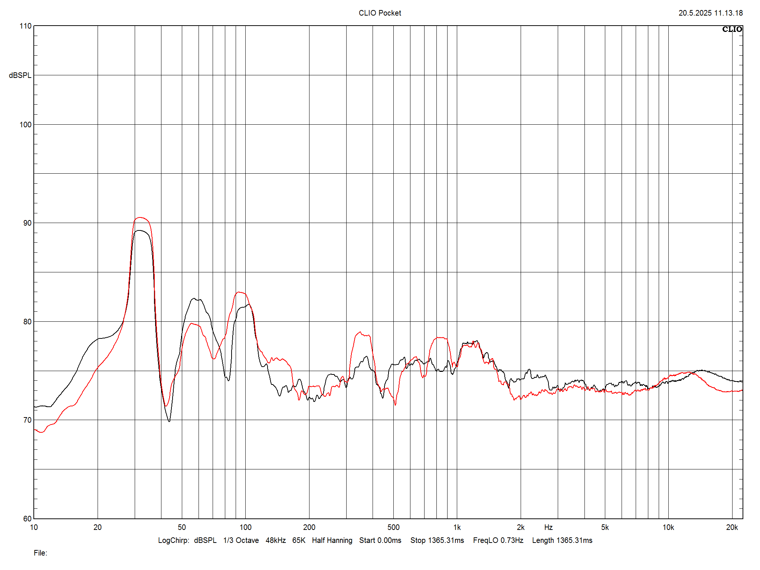The height and width of the screenshot is (570, 760).
Task: Click the 110 y-axis label
Action: pos(26,26)
